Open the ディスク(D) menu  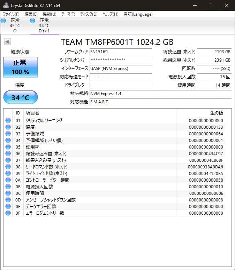pos(89,14)
